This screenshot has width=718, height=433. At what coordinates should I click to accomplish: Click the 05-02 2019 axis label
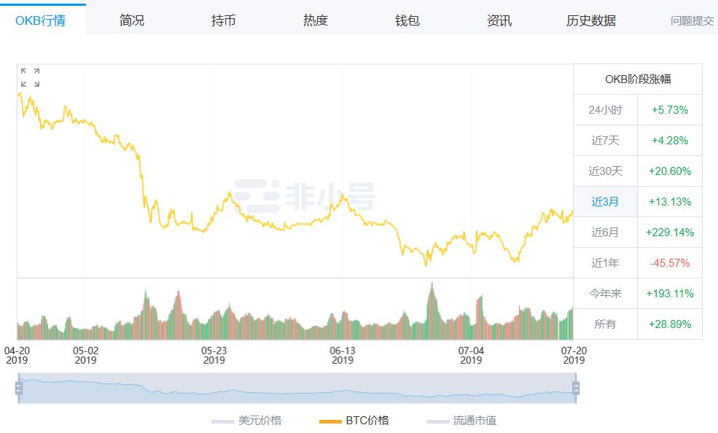[x=85, y=355]
